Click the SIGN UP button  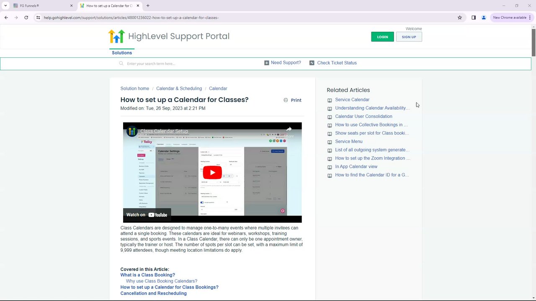pyautogui.click(x=409, y=37)
